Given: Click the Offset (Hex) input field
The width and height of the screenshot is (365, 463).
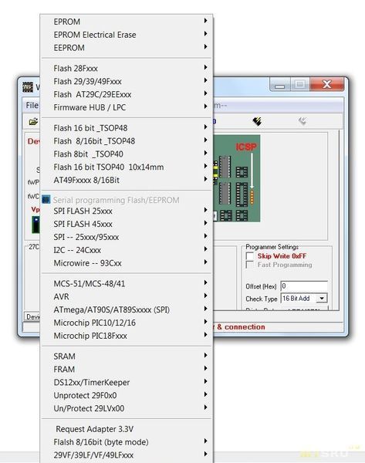Looking at the screenshot, I should pos(304,286).
